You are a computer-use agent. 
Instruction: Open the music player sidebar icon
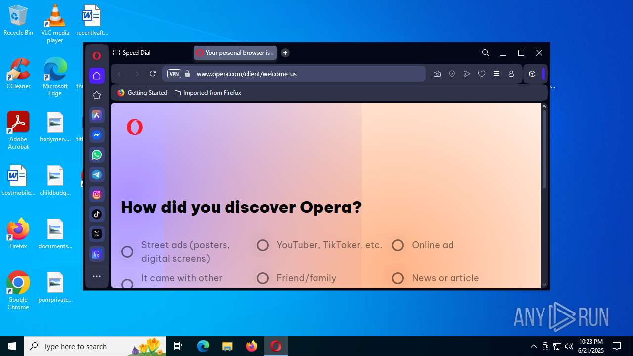[x=97, y=254]
